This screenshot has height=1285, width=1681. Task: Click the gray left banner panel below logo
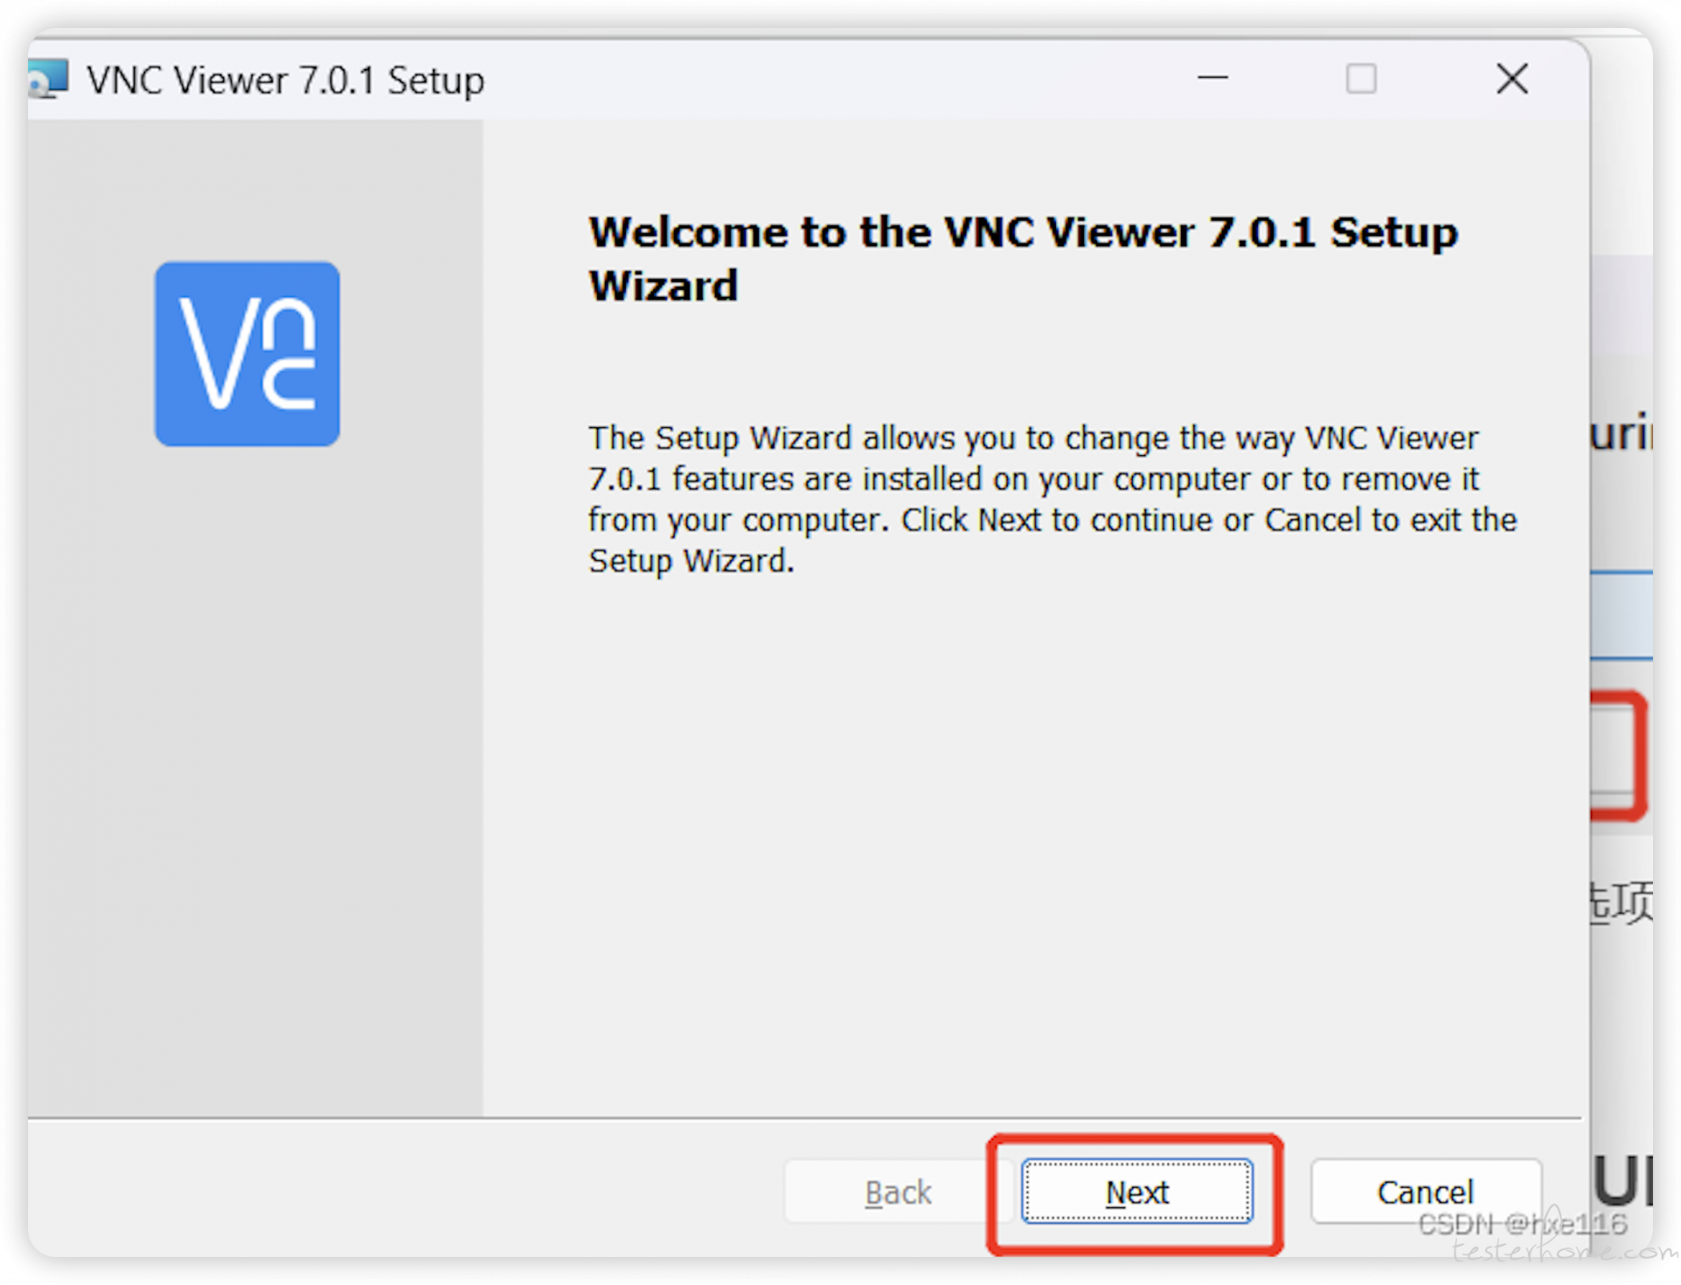(x=254, y=779)
